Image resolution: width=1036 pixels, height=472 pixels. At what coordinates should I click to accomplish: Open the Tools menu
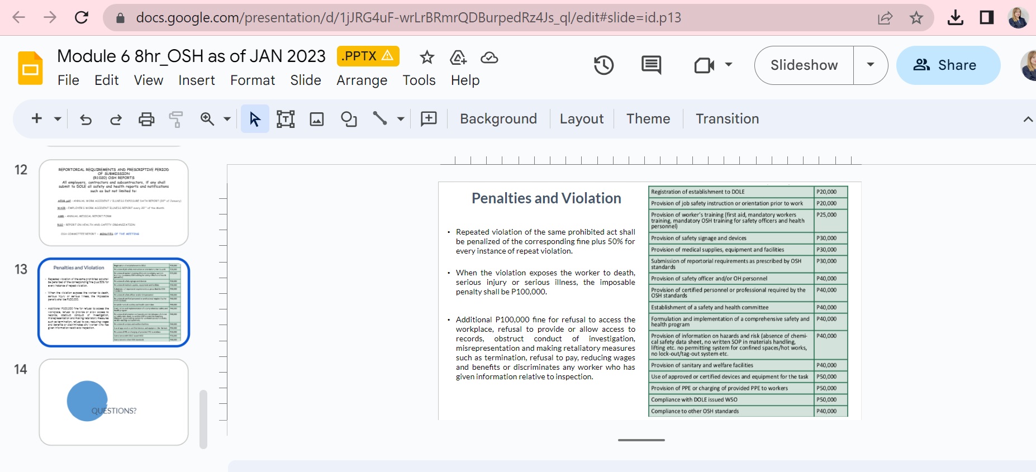pos(419,80)
